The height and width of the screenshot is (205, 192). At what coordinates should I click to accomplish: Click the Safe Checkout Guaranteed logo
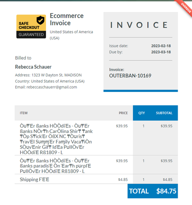click(31, 27)
